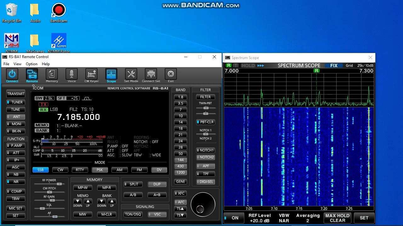
Task: Open the Audio folder on desktop
Action: click(35, 13)
